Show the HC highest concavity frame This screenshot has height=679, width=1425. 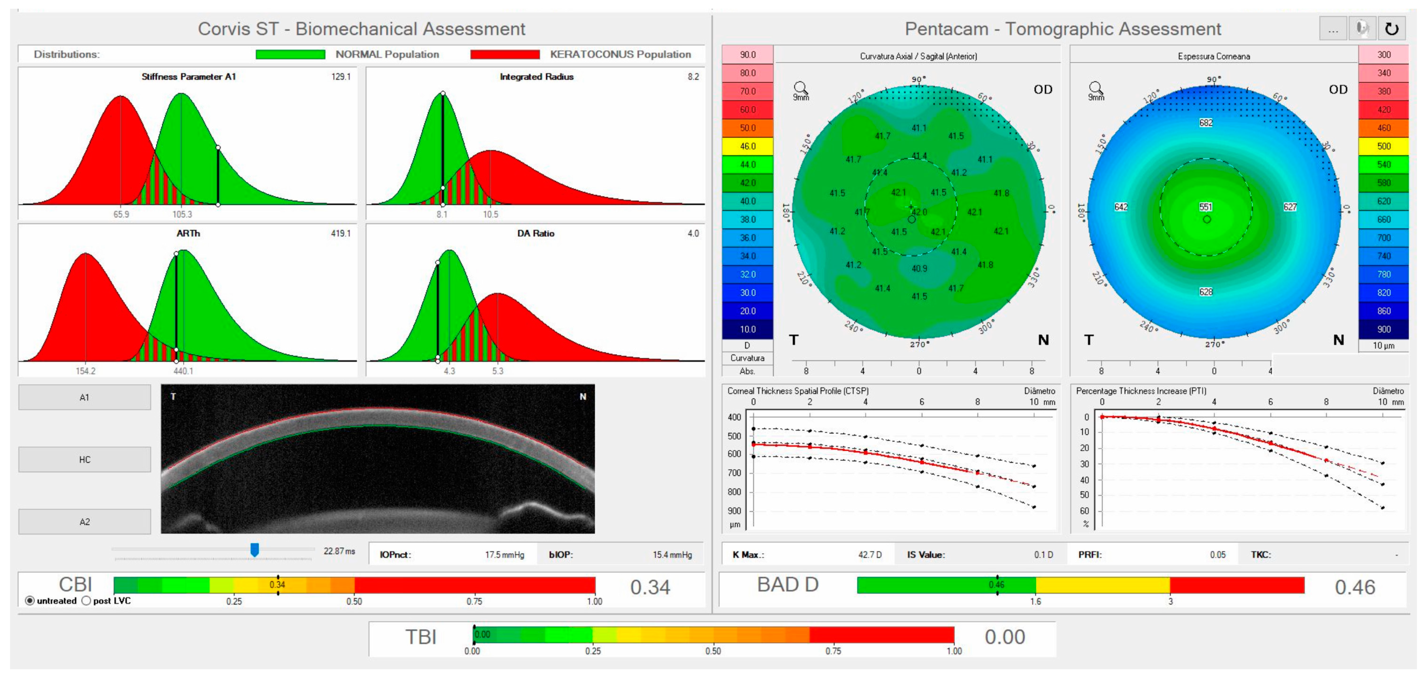(84, 460)
